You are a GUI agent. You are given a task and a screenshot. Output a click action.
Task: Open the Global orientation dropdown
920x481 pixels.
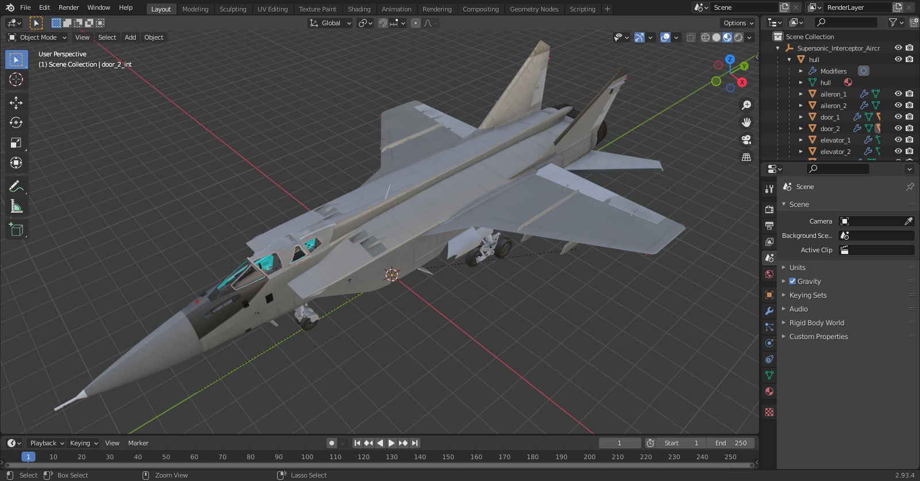pyautogui.click(x=330, y=23)
